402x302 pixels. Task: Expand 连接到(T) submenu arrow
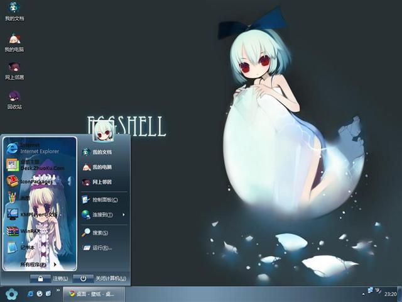124,215
